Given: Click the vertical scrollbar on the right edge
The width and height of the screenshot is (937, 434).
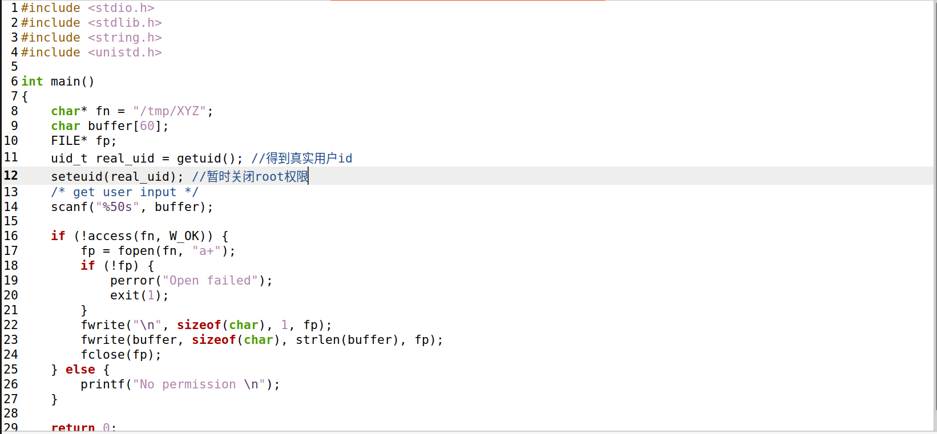Looking at the screenshot, I should (x=935, y=205).
